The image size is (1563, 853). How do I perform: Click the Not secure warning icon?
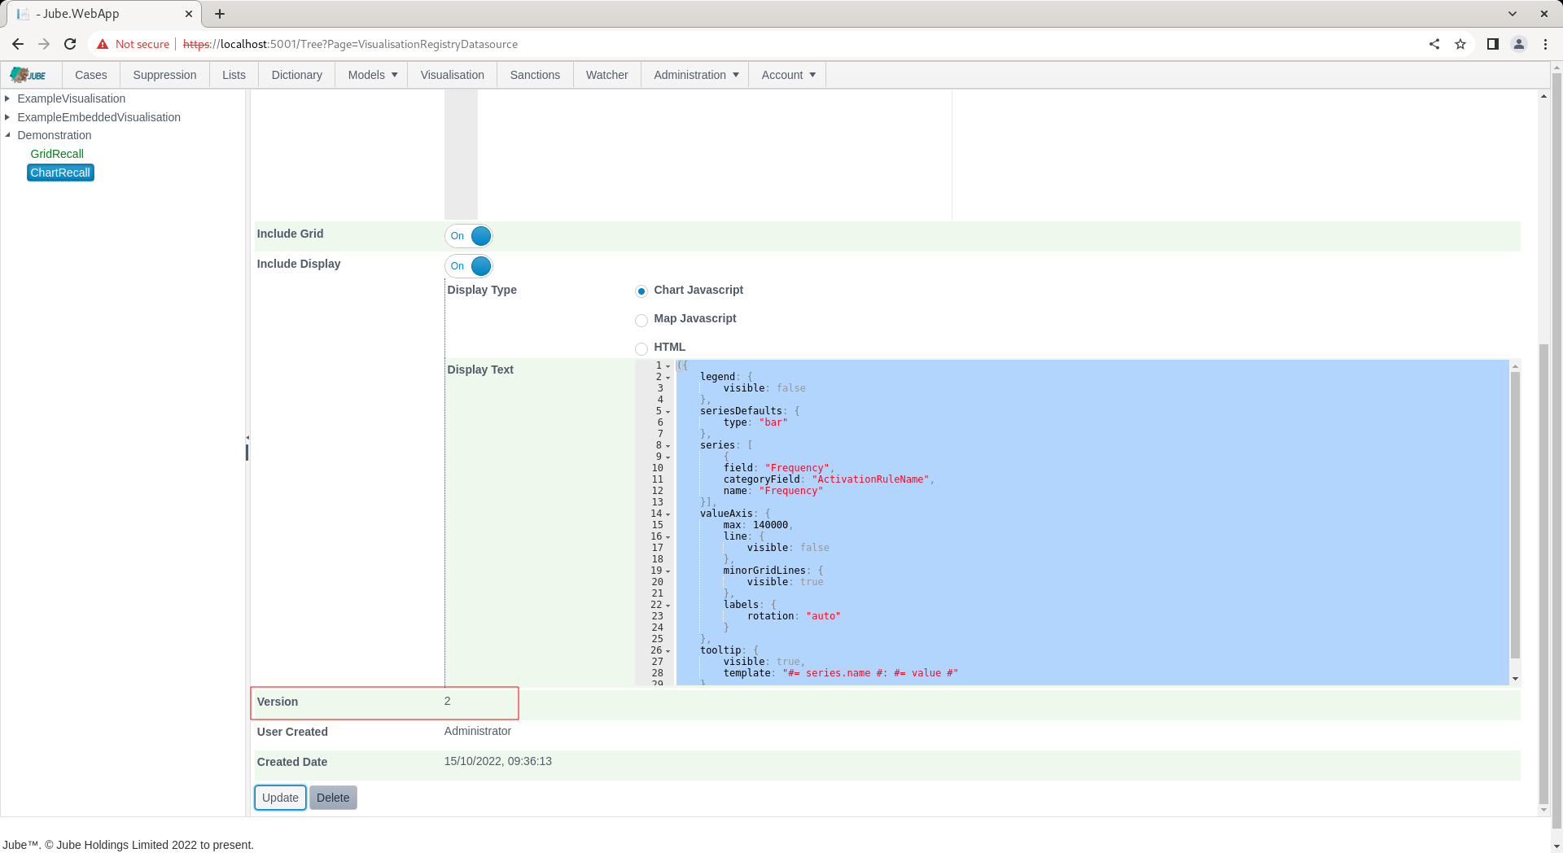(103, 44)
